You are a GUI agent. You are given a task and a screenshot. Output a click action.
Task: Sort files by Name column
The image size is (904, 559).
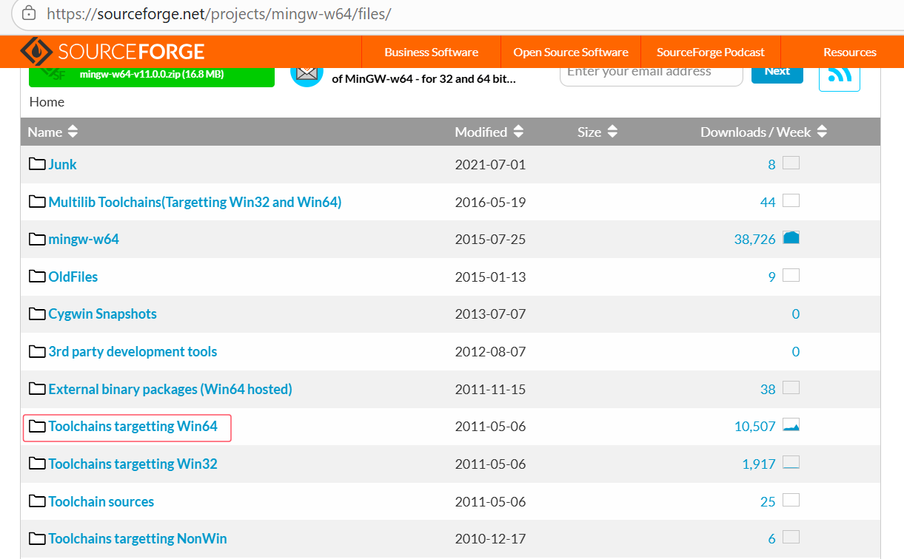pyautogui.click(x=53, y=132)
